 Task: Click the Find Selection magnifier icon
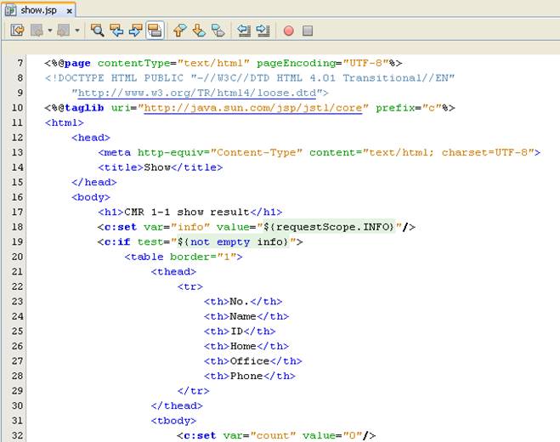click(97, 31)
